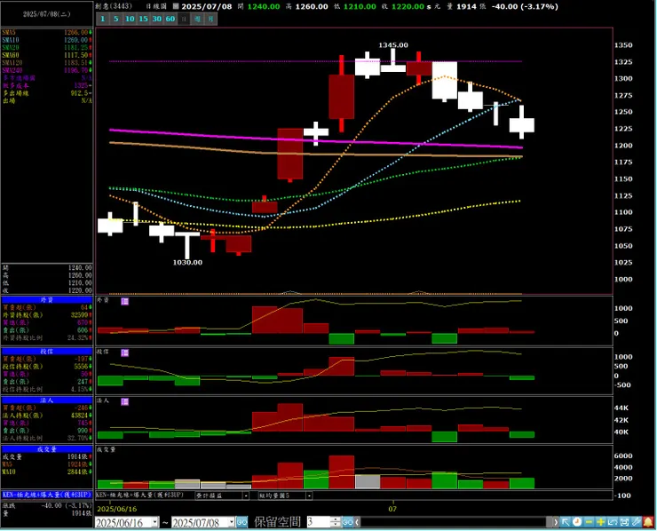Click the last candlestick on the chart

point(522,124)
